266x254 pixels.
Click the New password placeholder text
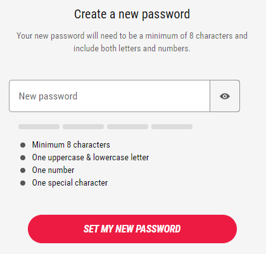click(x=48, y=96)
